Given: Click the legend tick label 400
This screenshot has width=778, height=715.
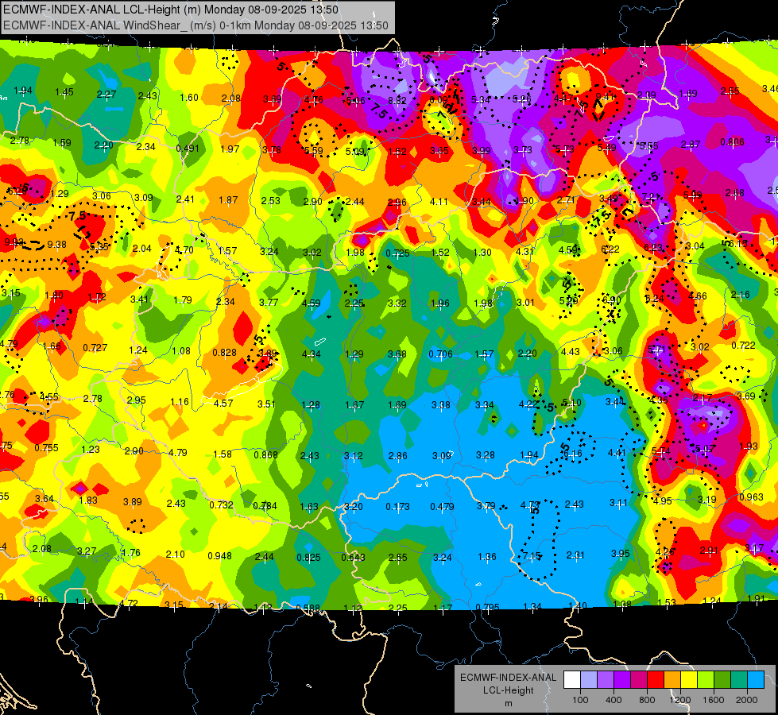Looking at the screenshot, I should [613, 700].
